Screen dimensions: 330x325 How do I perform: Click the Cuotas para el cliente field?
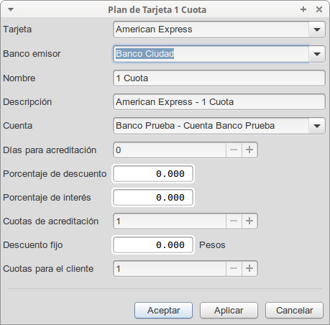170,269
